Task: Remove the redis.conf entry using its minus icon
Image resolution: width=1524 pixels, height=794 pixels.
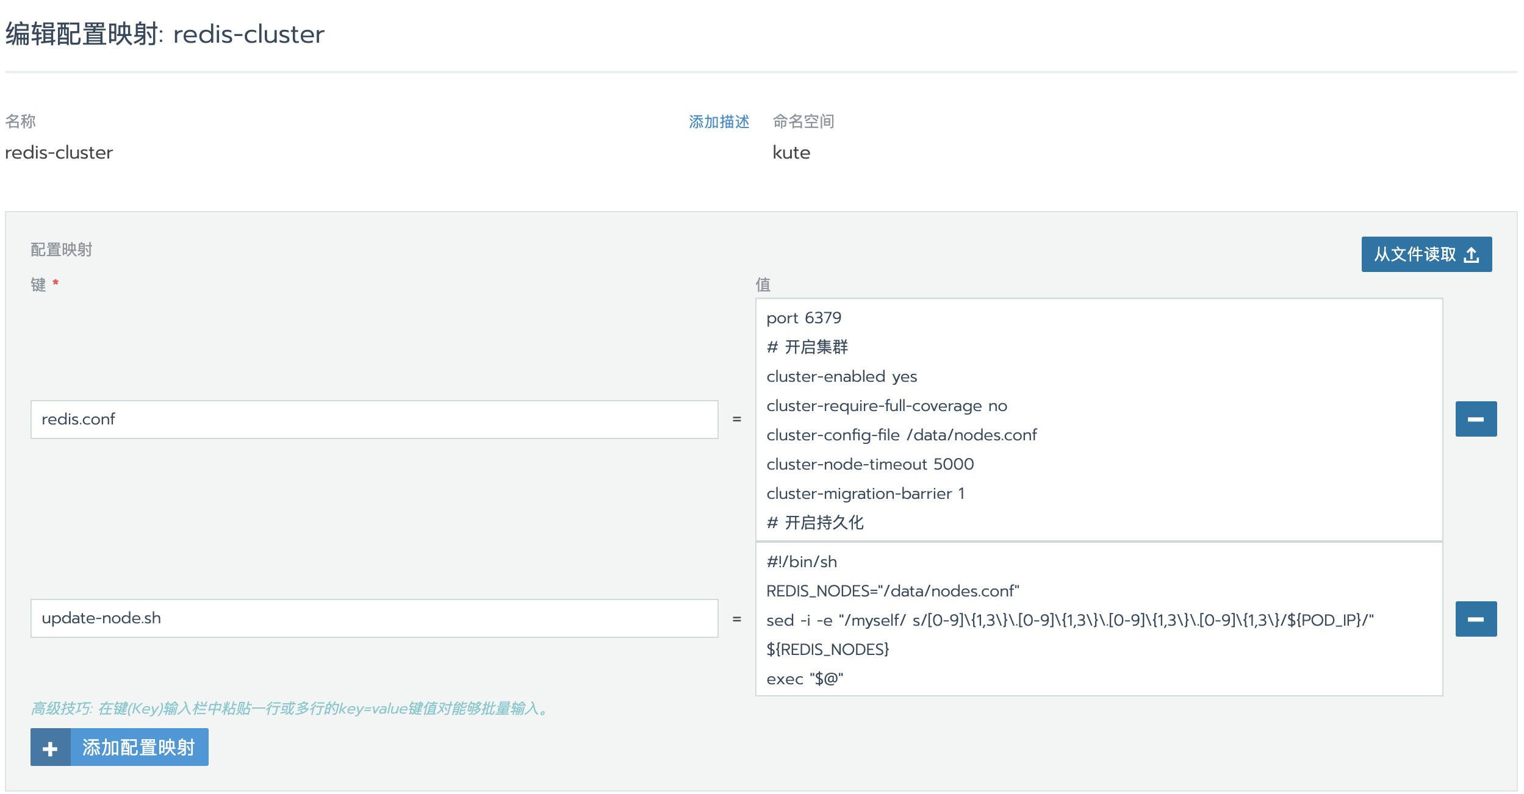Action: coord(1475,418)
